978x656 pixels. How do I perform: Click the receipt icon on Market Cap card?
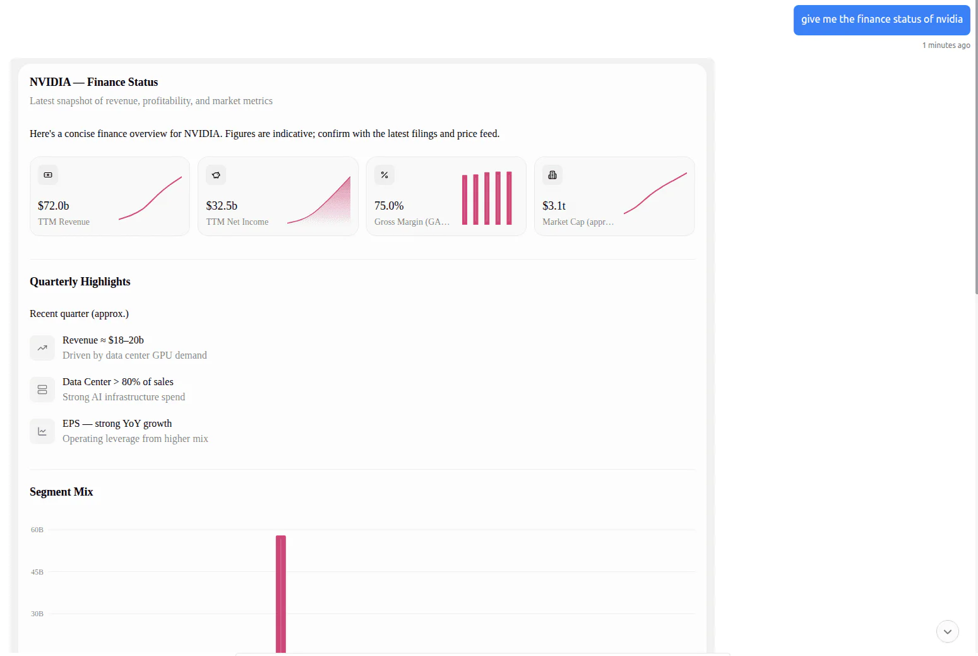552,174
